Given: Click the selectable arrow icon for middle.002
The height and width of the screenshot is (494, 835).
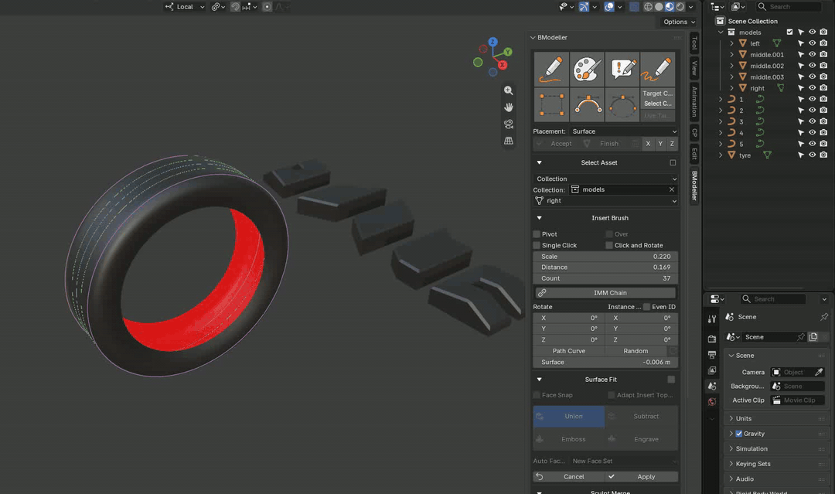Looking at the screenshot, I should (800, 66).
